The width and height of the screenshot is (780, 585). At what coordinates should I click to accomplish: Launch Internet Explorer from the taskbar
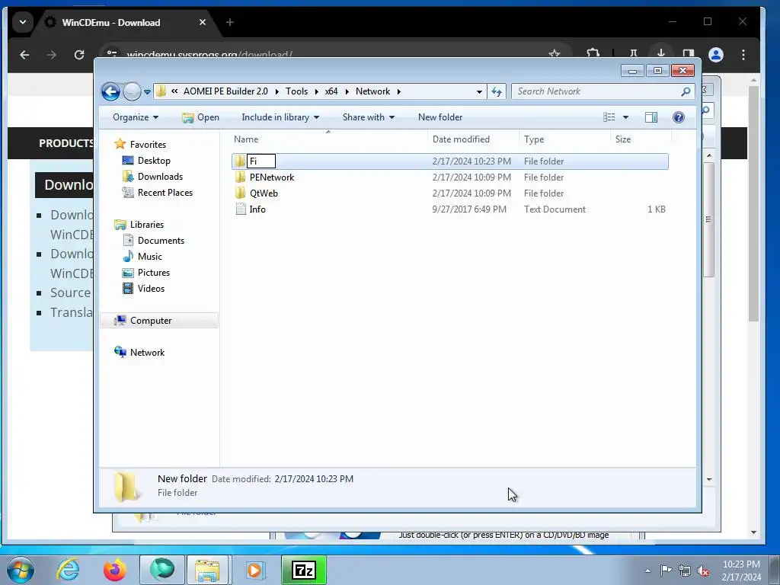coord(68,570)
